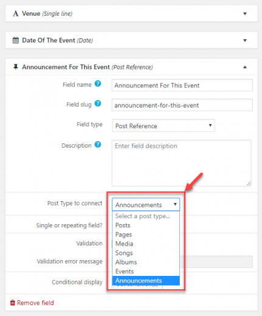Expand the Venue field panel arrow
This screenshot has width=262, height=316.
pos(245,13)
